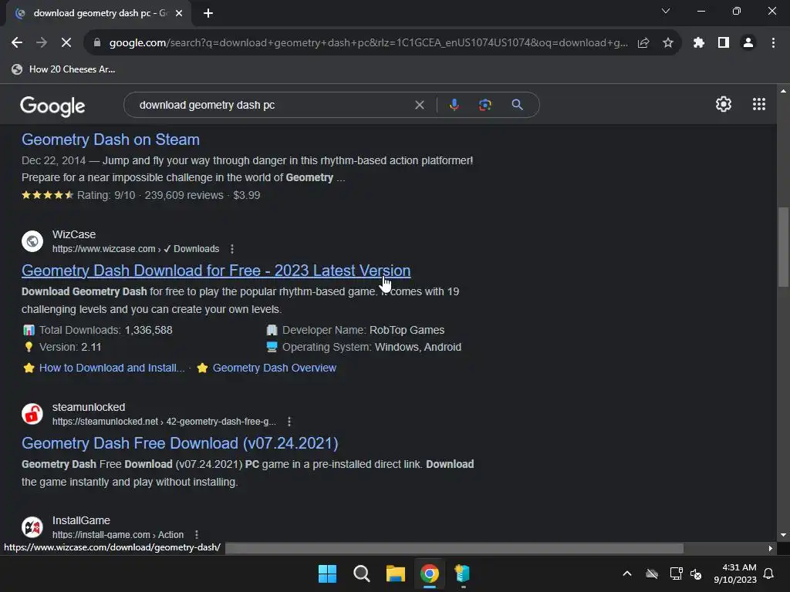The width and height of the screenshot is (790, 592).
Task: Share this page from the address bar
Action: (643, 43)
